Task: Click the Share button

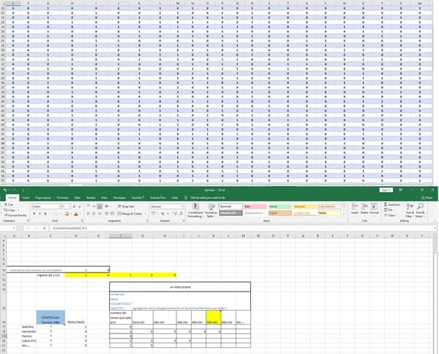Action: (428, 198)
